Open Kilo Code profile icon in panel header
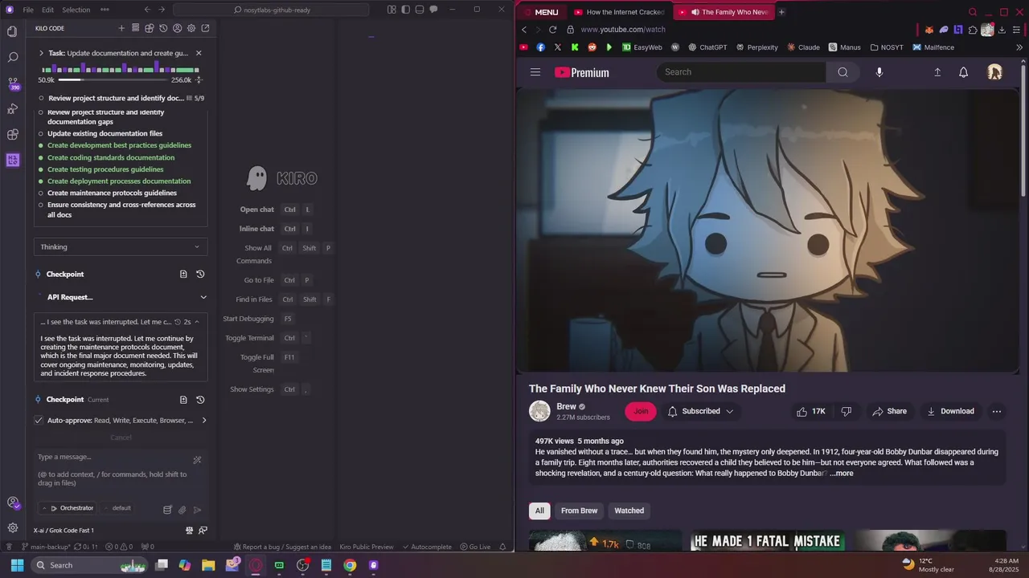 pos(178,28)
